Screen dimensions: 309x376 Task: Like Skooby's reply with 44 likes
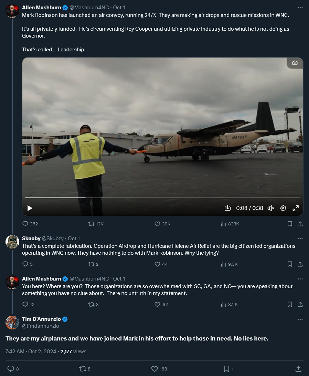coord(161,264)
